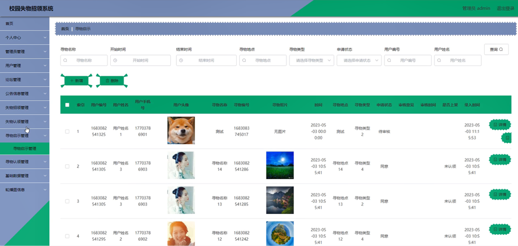518x246 pixels.
Task: Click the 删除 delete button
Action: [111, 80]
